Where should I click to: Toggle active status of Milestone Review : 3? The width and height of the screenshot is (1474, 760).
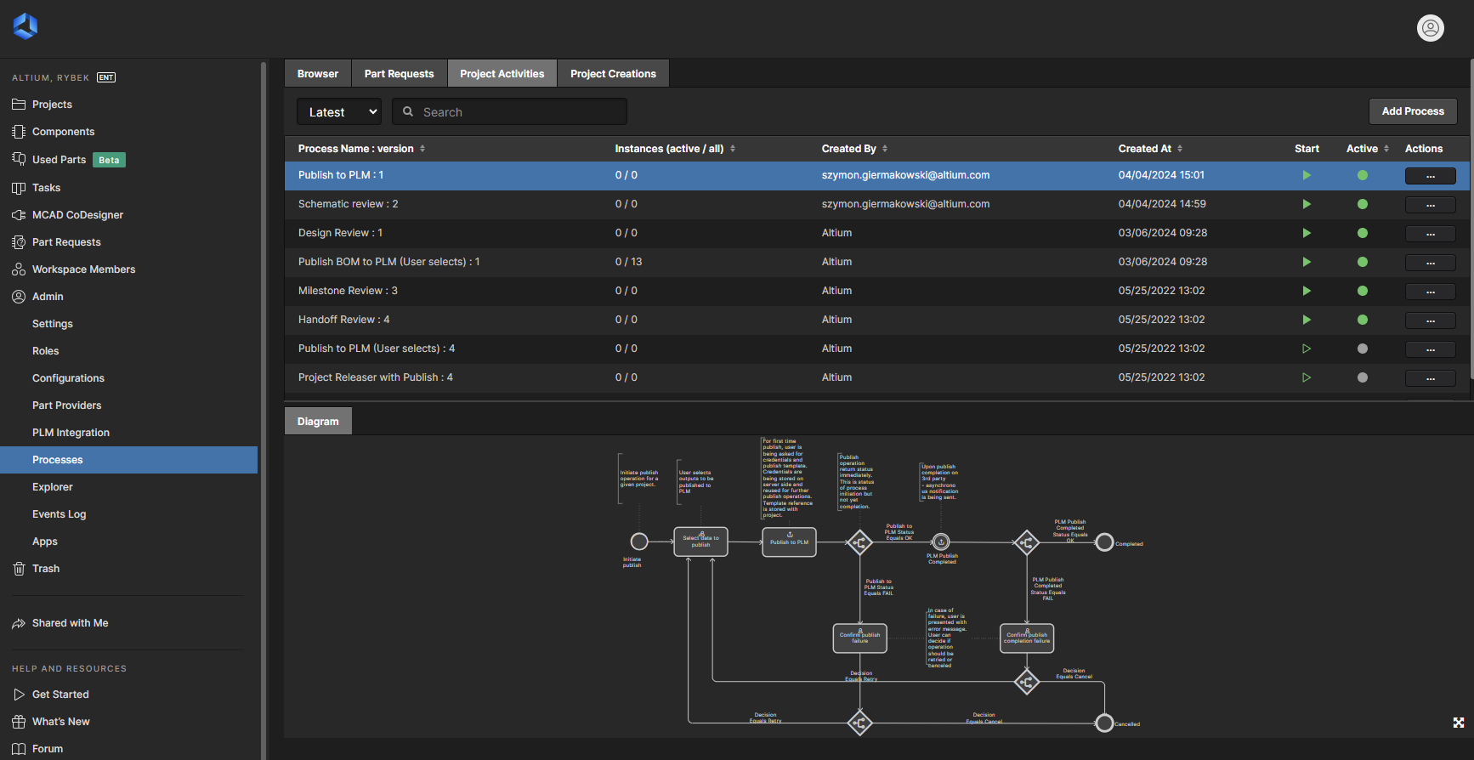tap(1363, 291)
